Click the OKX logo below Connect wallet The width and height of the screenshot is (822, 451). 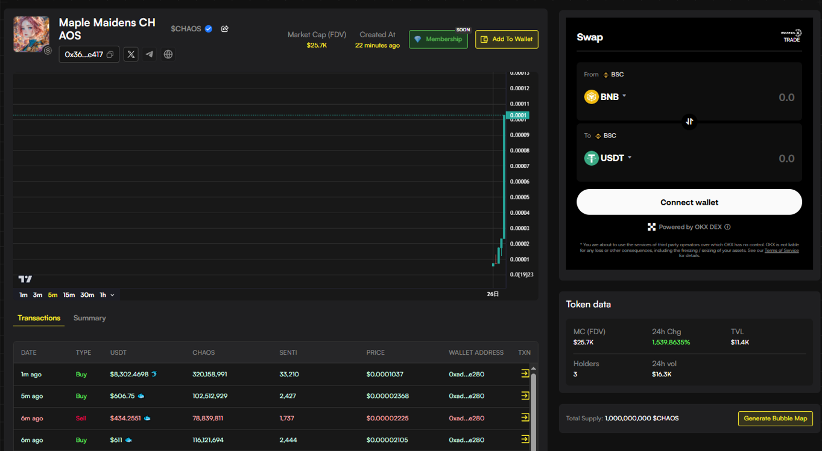coord(651,227)
